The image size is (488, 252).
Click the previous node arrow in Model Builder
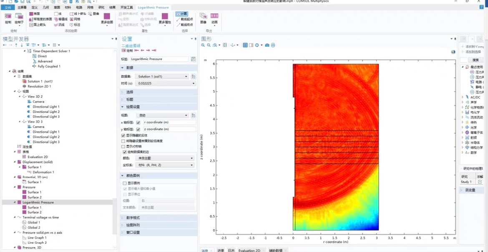[5, 45]
